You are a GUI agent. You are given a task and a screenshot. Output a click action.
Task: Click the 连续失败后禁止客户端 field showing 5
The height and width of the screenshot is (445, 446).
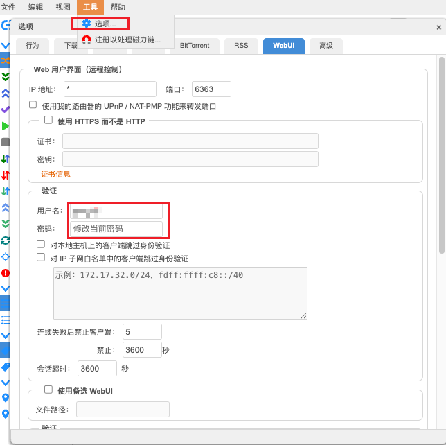pos(142,332)
